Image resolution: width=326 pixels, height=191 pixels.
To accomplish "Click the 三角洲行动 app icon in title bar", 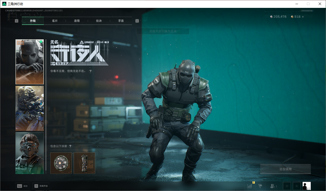I will click(4, 4).
